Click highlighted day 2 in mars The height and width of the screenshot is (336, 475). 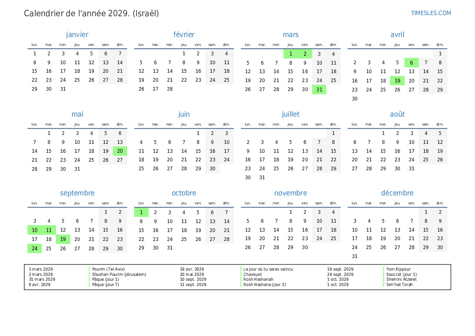[305, 54]
